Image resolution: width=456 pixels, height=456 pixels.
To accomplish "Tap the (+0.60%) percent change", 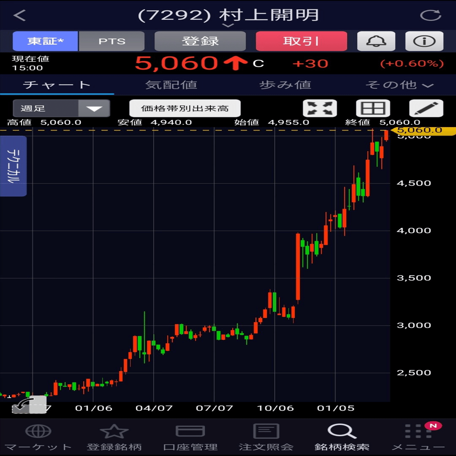I will click(412, 63).
